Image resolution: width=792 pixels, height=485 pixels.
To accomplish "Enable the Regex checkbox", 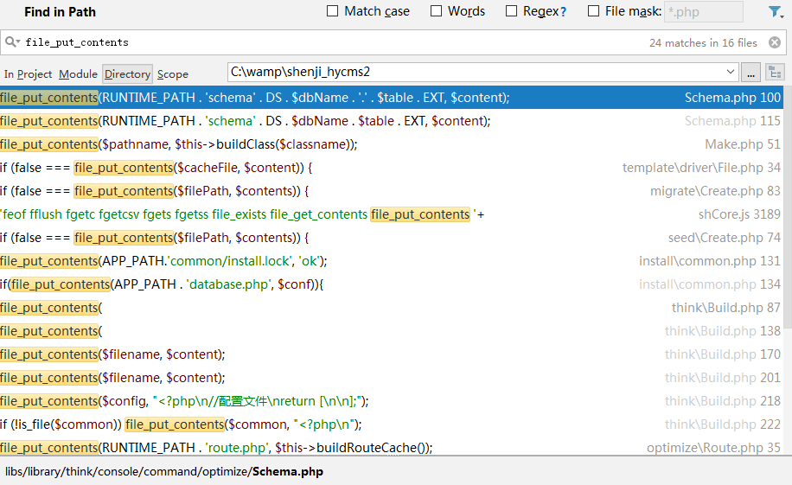I will (x=511, y=11).
